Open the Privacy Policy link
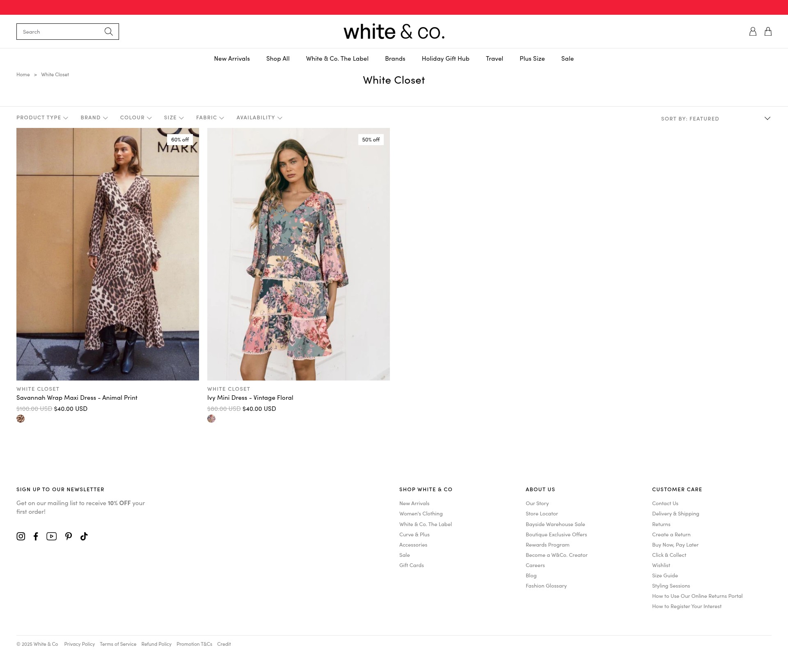 coord(80,644)
